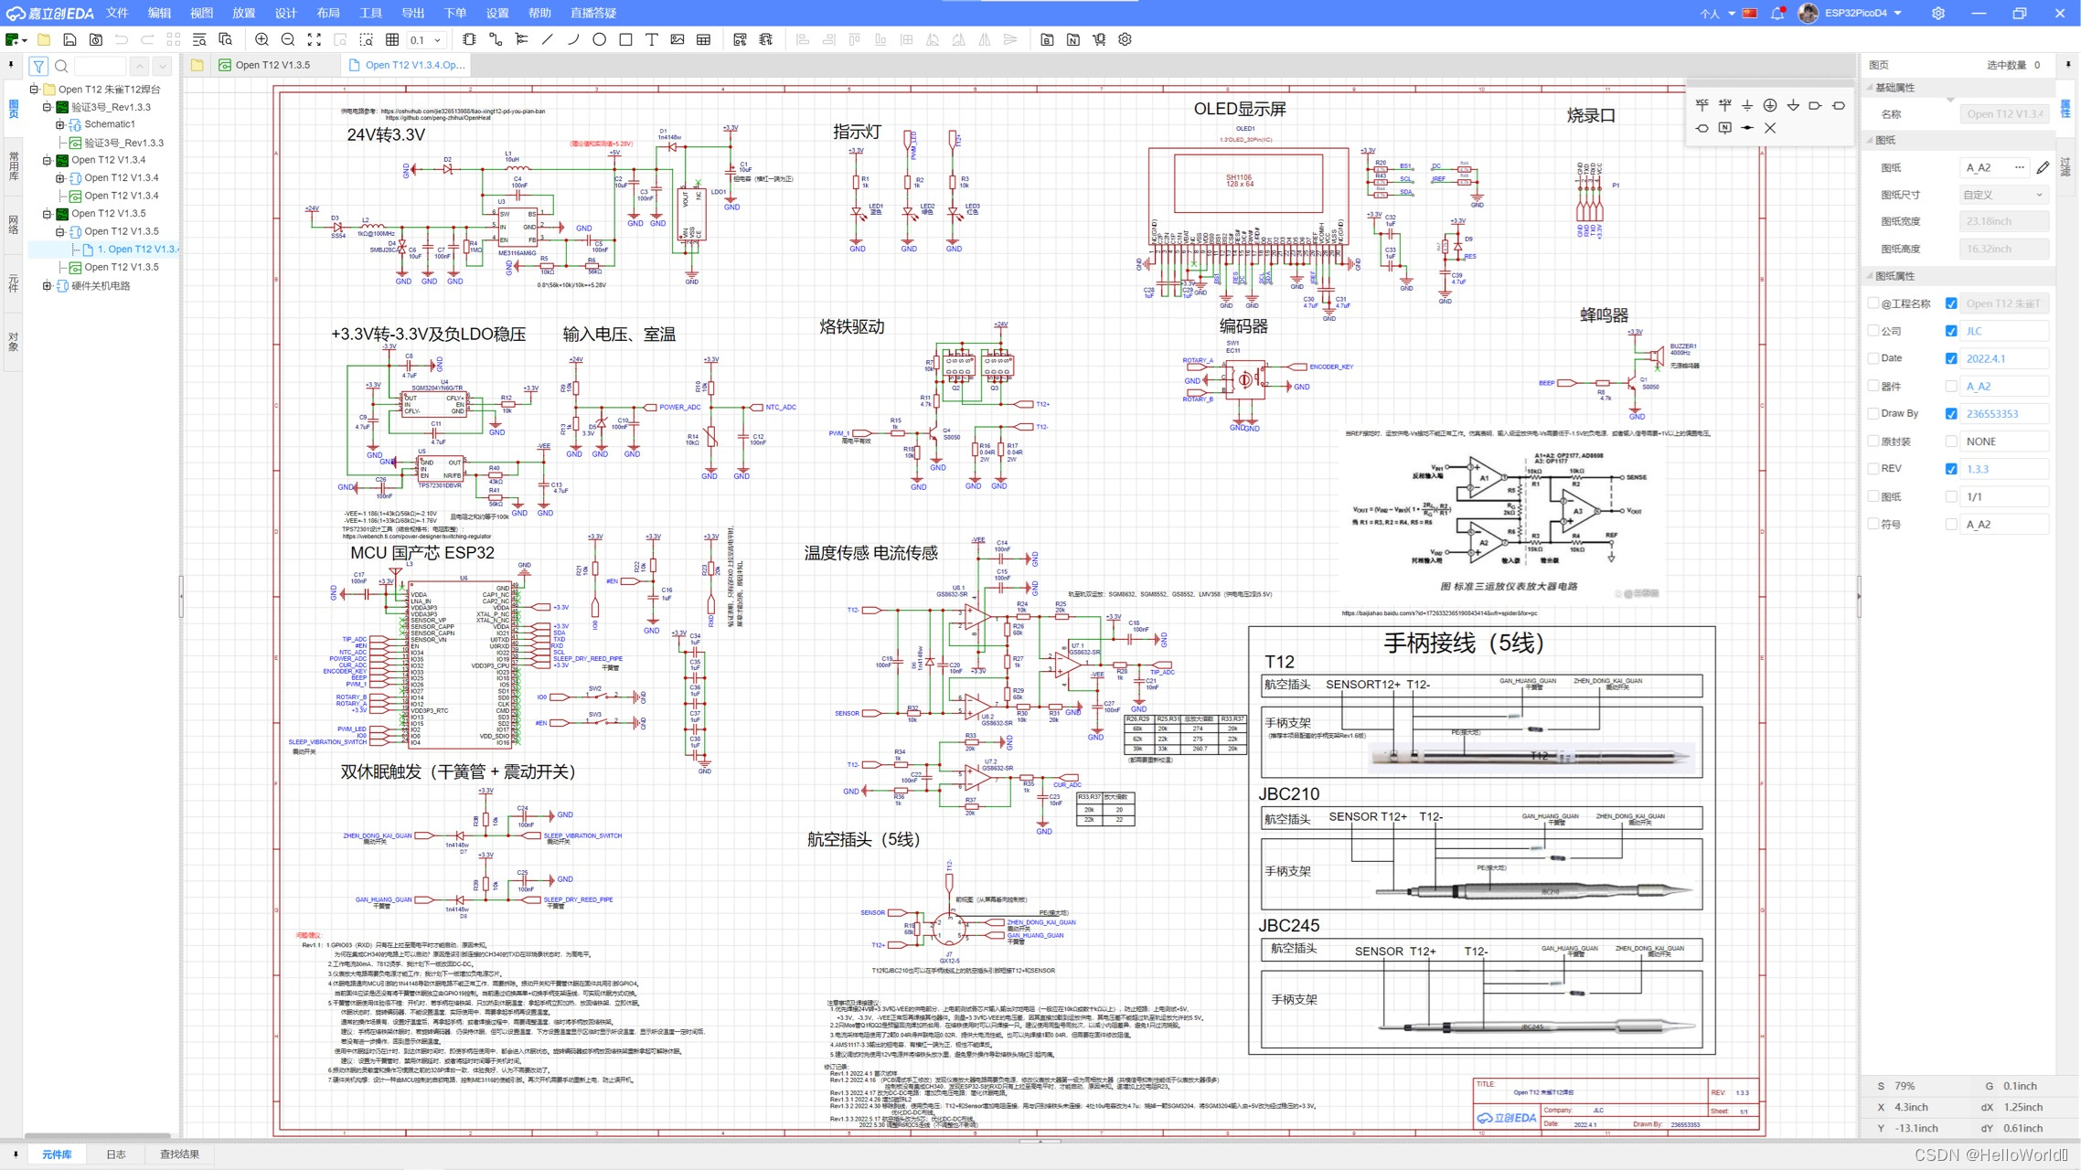Toggle left checkbox of 符号 row
2081x1170 pixels.
pos(1873,524)
